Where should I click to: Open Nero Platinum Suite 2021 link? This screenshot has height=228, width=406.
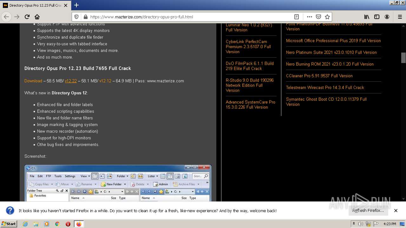331,52
